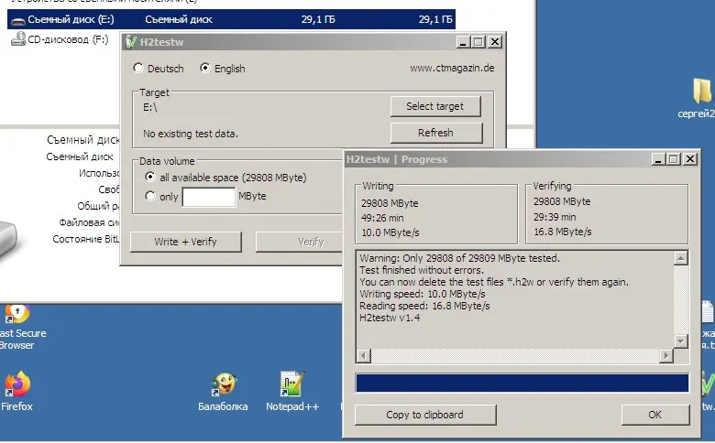Close the H2testw Progress window
715x443 pixels.
690,159
